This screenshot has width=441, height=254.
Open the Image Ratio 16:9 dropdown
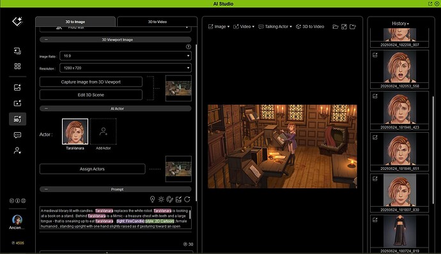[125, 56]
